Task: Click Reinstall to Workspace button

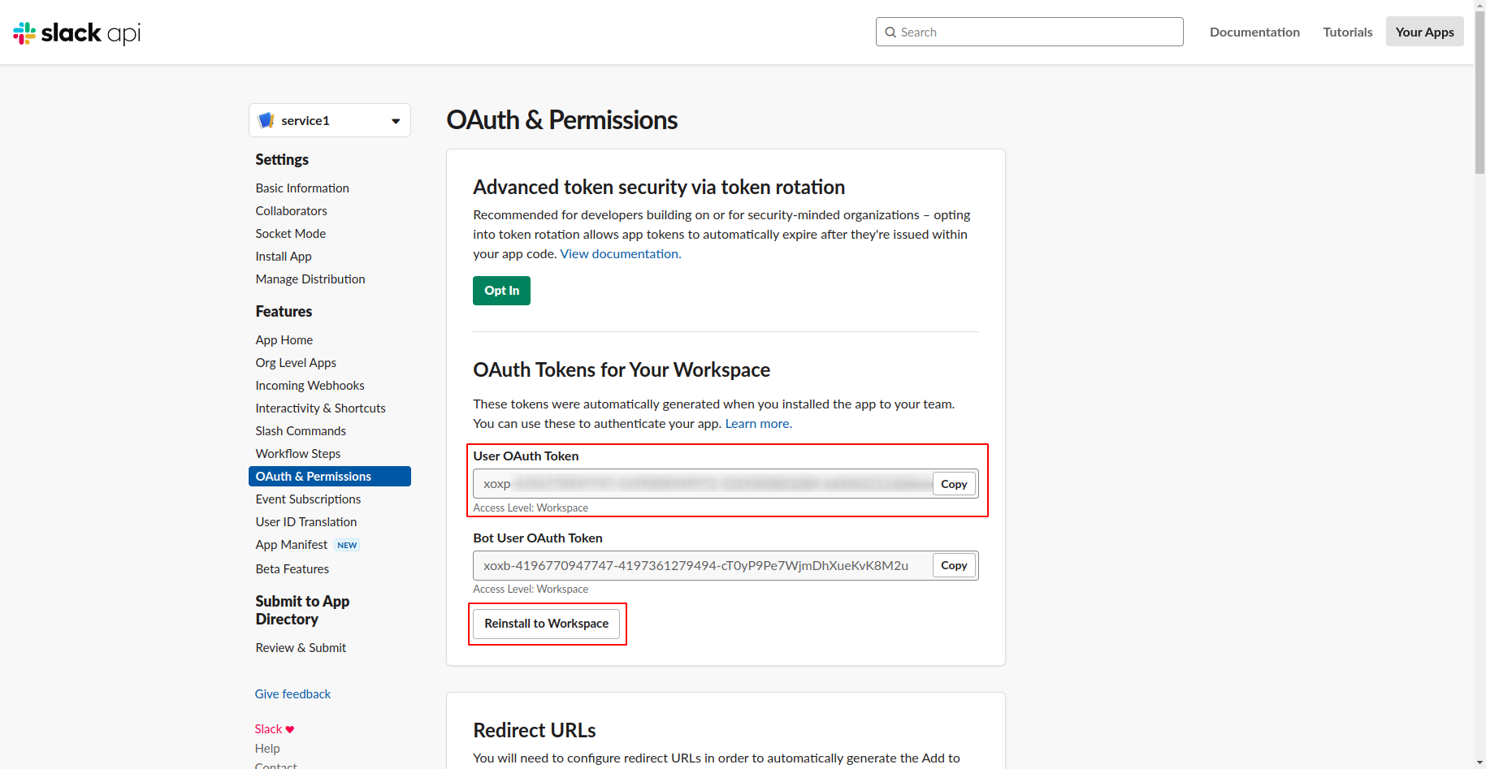Action: coord(546,624)
